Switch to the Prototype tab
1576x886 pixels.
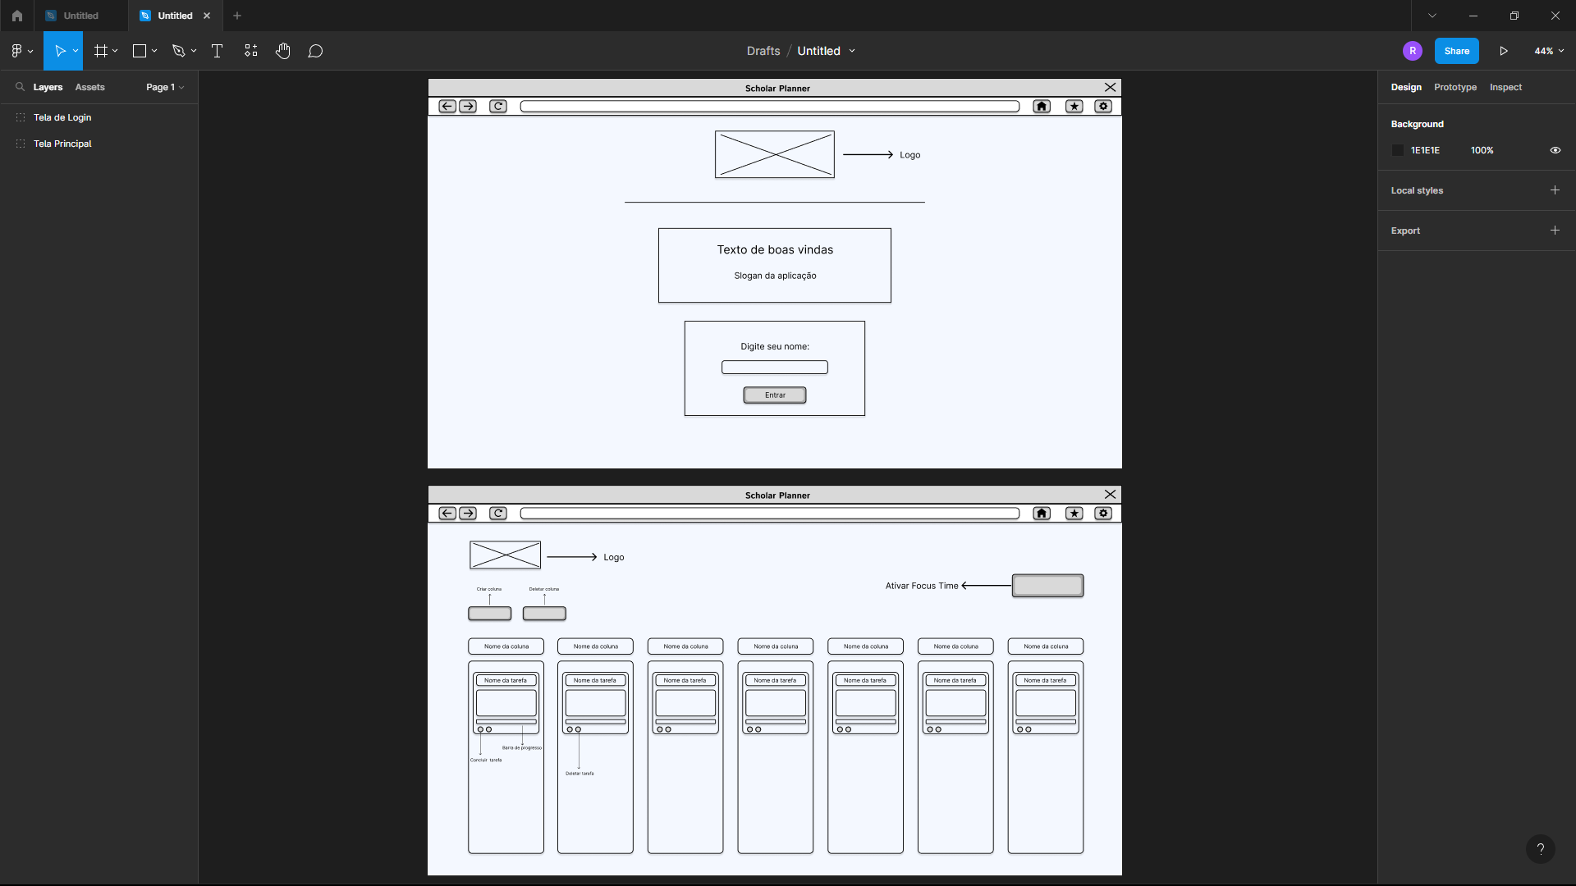[x=1455, y=86]
